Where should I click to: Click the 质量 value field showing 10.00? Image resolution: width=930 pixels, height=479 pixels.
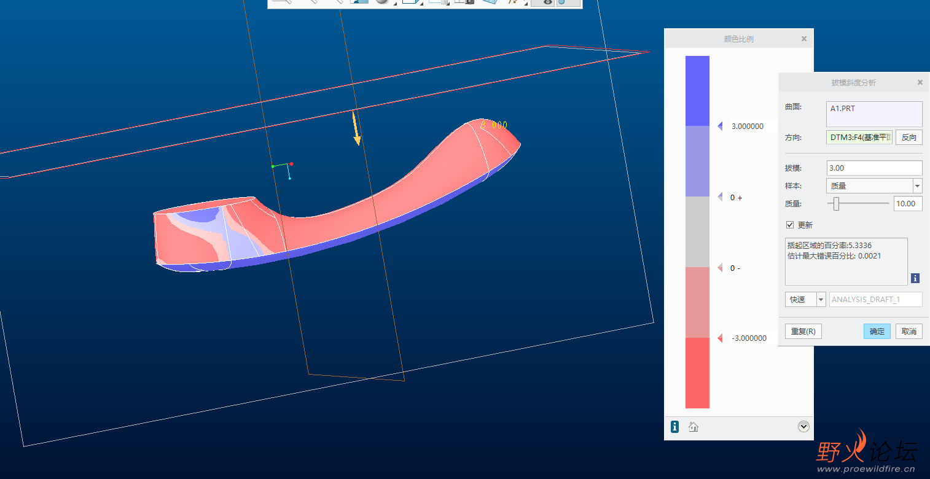(x=908, y=204)
